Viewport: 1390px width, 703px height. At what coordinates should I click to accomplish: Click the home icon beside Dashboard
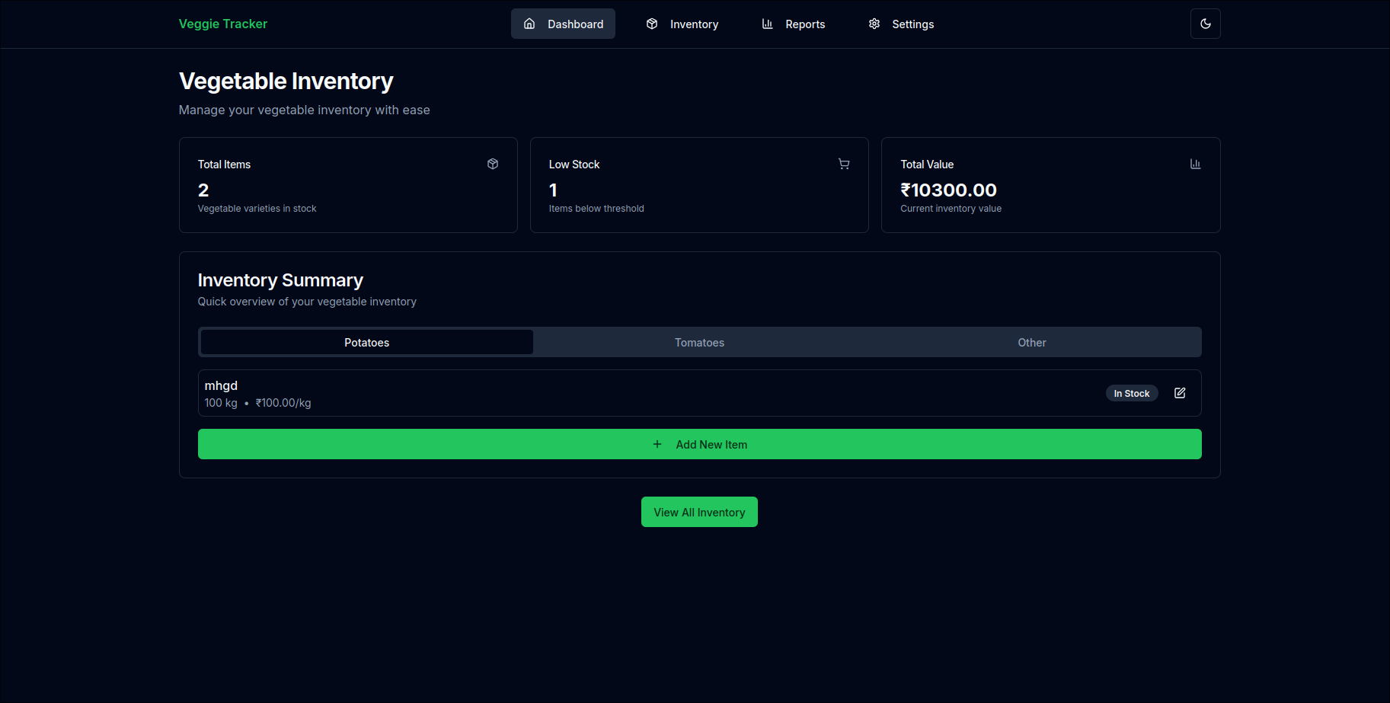click(x=529, y=24)
